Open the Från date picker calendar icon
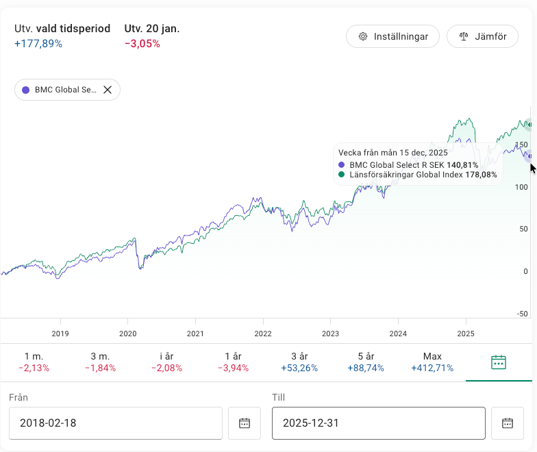537x452 pixels. [245, 423]
